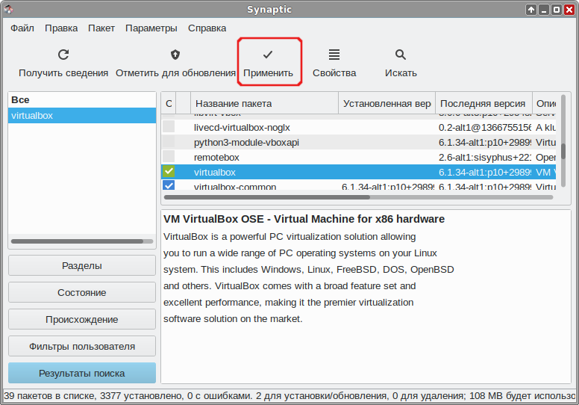579x405 pixels.
Task: Sort by Последняя версия column header
Action: (x=483, y=104)
